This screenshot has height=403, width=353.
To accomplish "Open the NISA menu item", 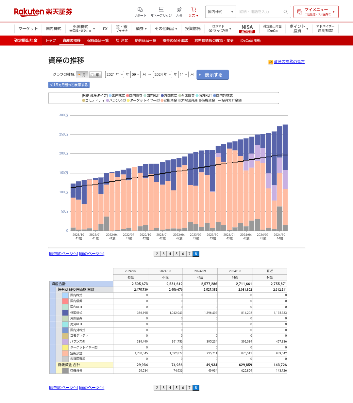I will point(247,29).
